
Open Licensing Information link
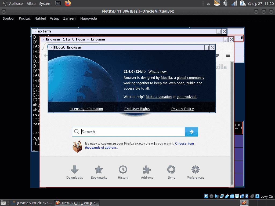(x=86, y=109)
